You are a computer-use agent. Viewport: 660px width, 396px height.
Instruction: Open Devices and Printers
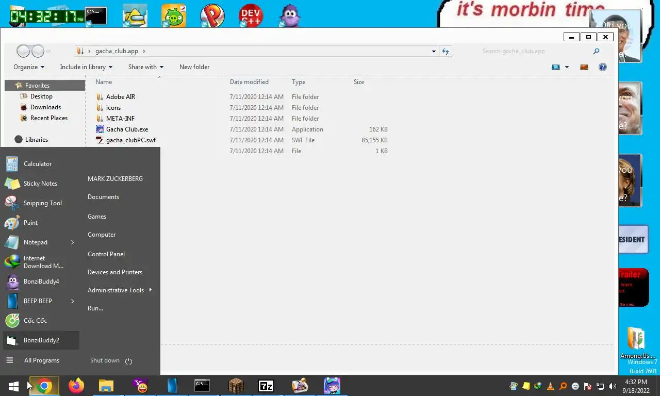[115, 272]
